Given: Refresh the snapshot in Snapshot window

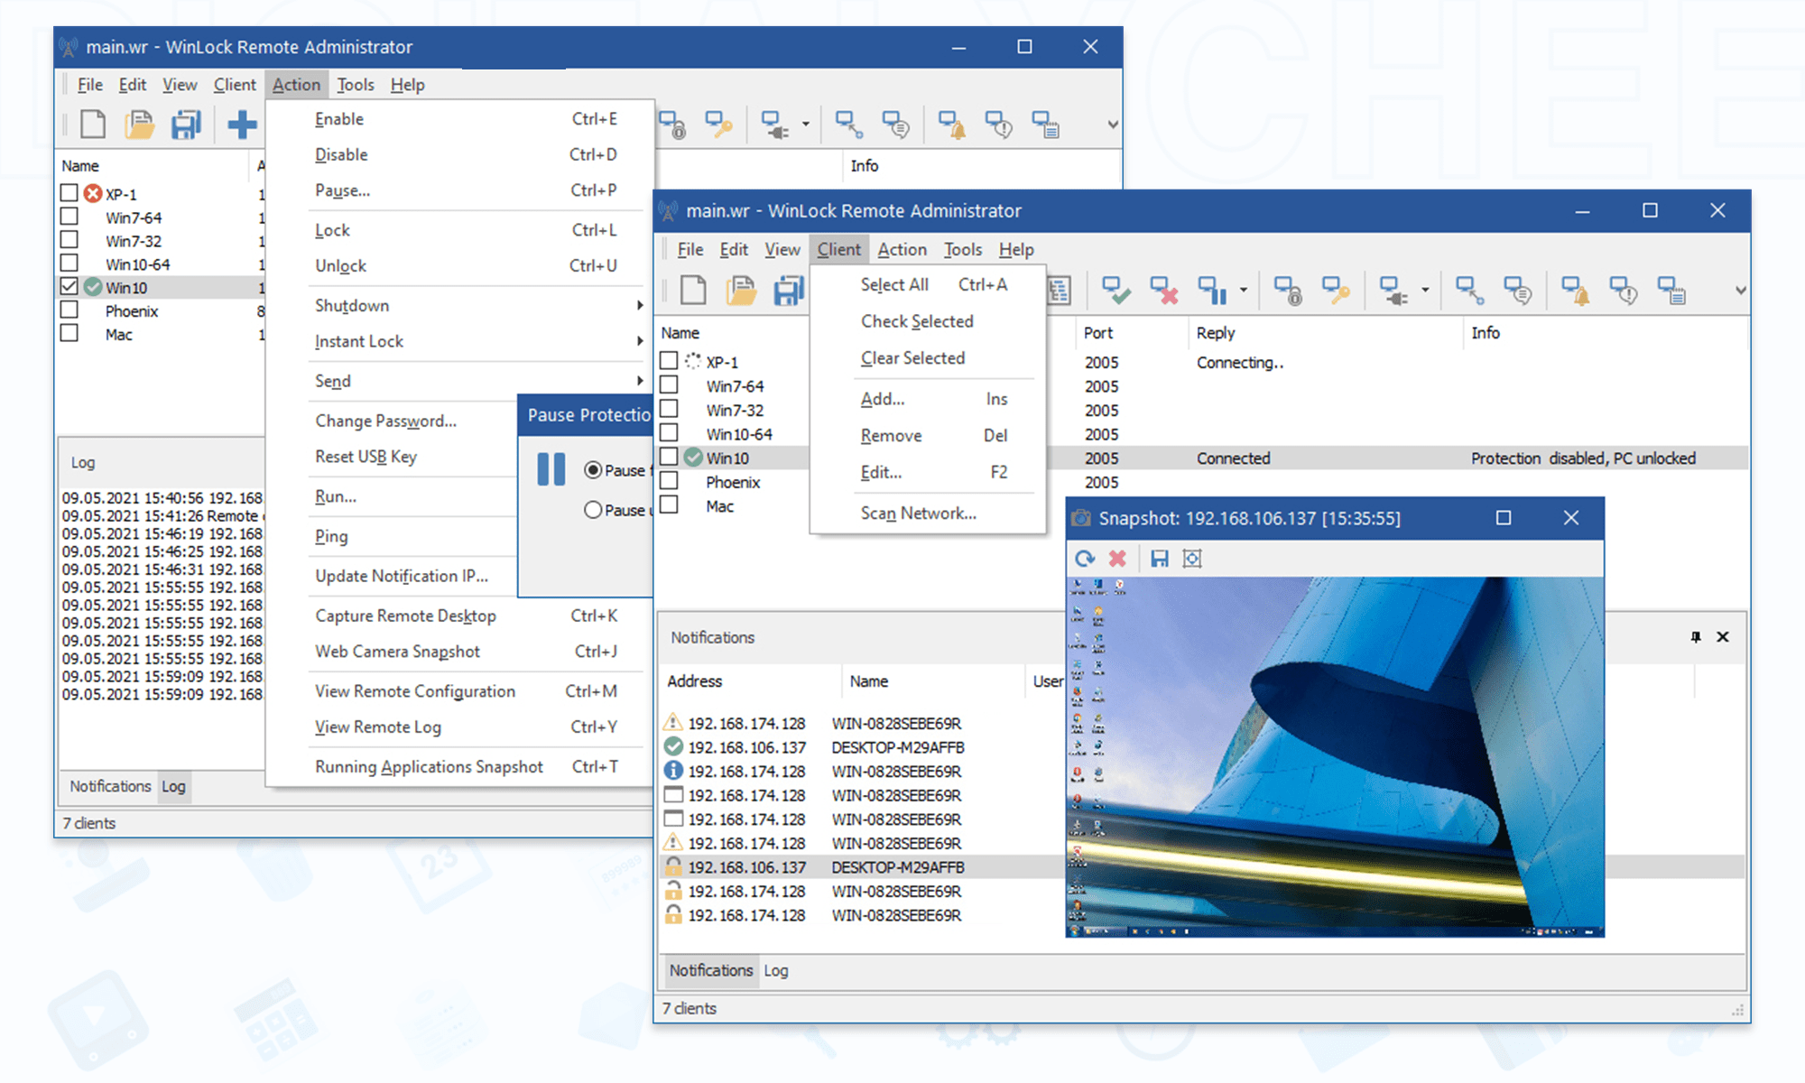Looking at the screenshot, I should [1085, 559].
